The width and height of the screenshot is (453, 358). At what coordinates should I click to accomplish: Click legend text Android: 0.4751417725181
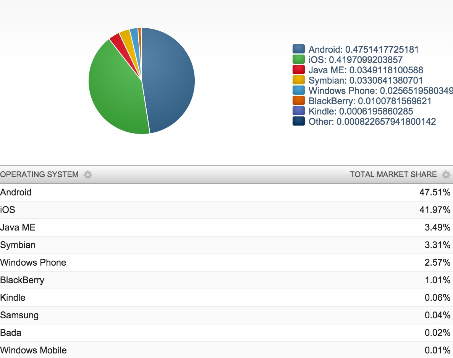(364, 49)
